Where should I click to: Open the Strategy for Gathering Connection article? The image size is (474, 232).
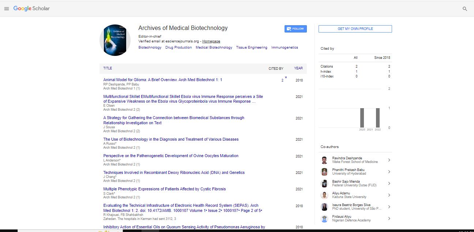[174, 120]
